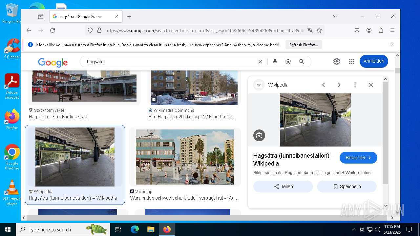Reload the page with the refresh icon
The image size is (420, 236).
(52, 30)
